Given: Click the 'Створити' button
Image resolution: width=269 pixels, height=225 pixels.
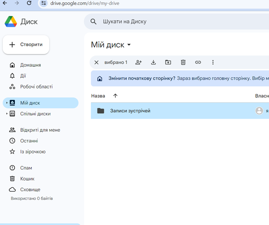Looking at the screenshot, I should pos(26,45).
